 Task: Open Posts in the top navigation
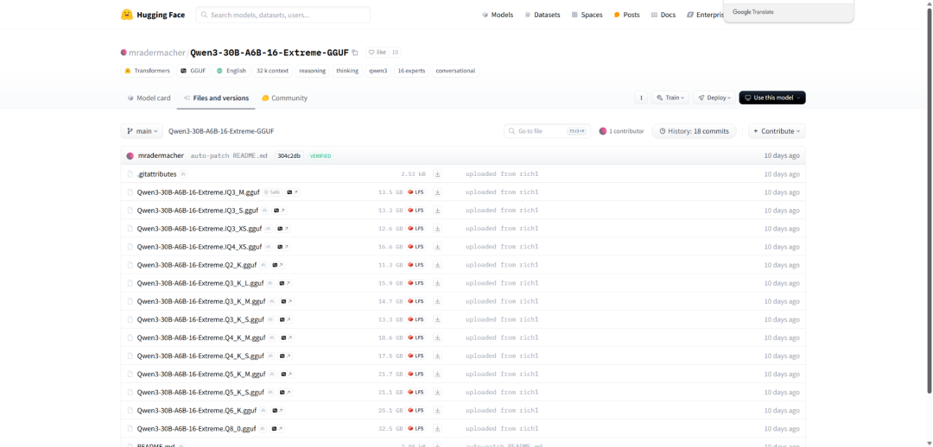point(626,15)
